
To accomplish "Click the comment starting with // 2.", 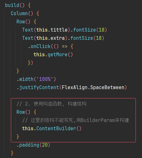I will point(51,104).
